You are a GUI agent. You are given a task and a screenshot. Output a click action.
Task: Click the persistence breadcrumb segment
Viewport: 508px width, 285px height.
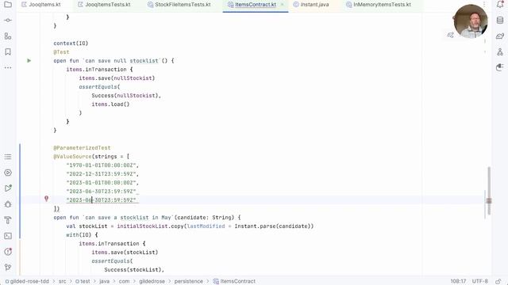point(189,281)
